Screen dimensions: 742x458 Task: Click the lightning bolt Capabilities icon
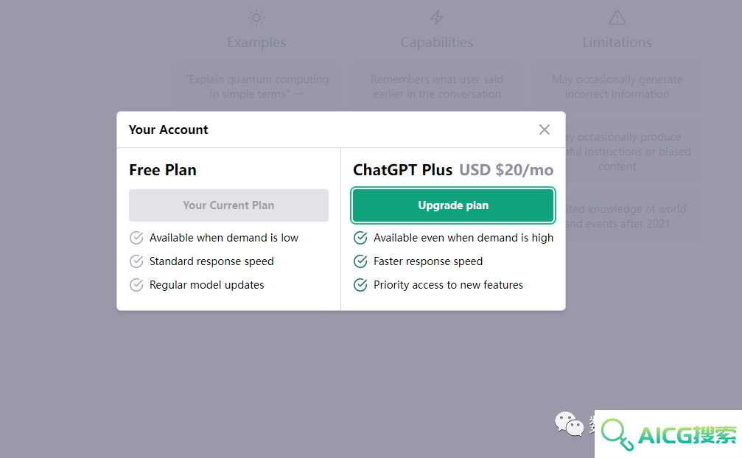tap(437, 18)
